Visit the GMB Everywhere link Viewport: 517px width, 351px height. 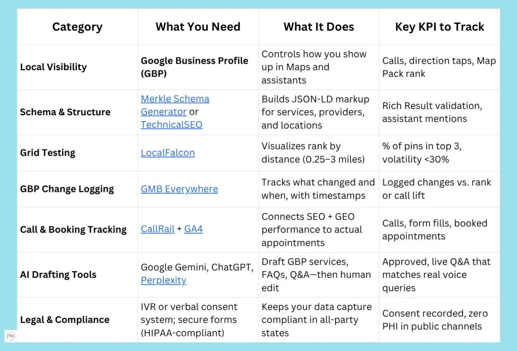coord(179,189)
